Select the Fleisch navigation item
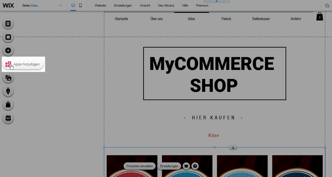332x177 pixels. (x=226, y=19)
